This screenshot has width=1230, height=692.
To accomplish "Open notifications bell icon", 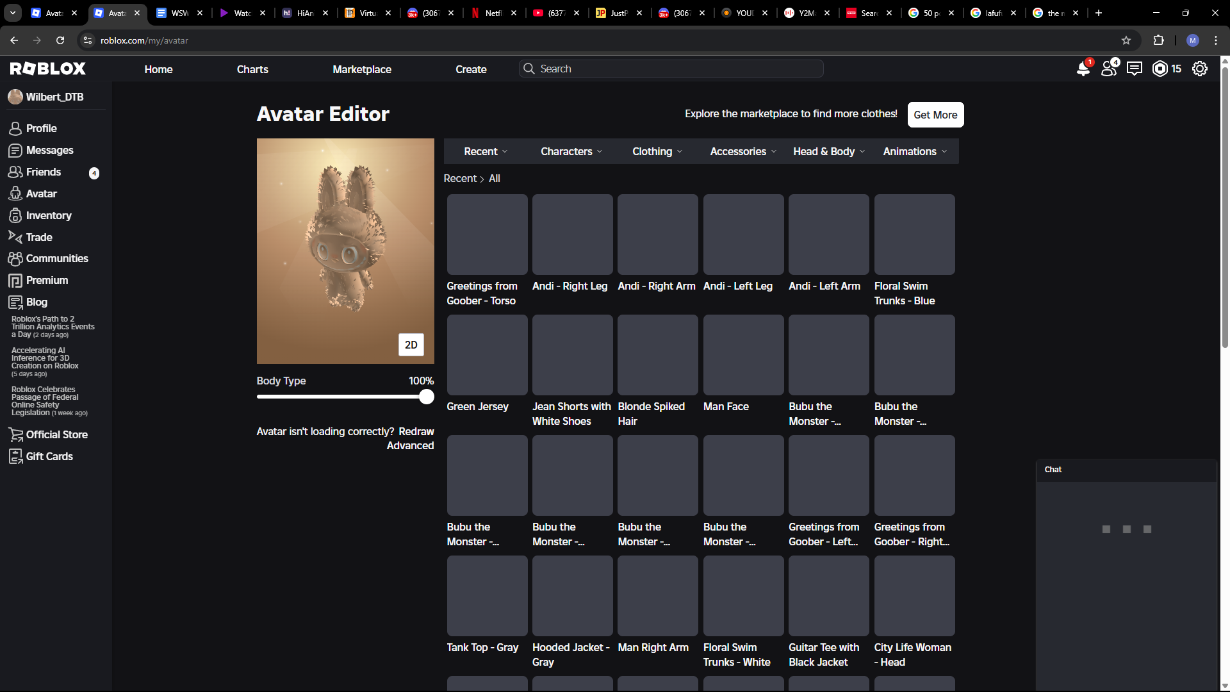I will click(1083, 69).
